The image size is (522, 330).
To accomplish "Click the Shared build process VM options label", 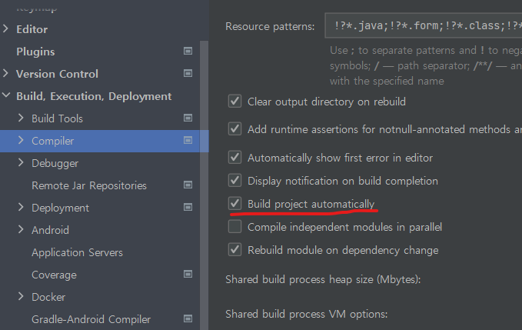I will point(306,314).
